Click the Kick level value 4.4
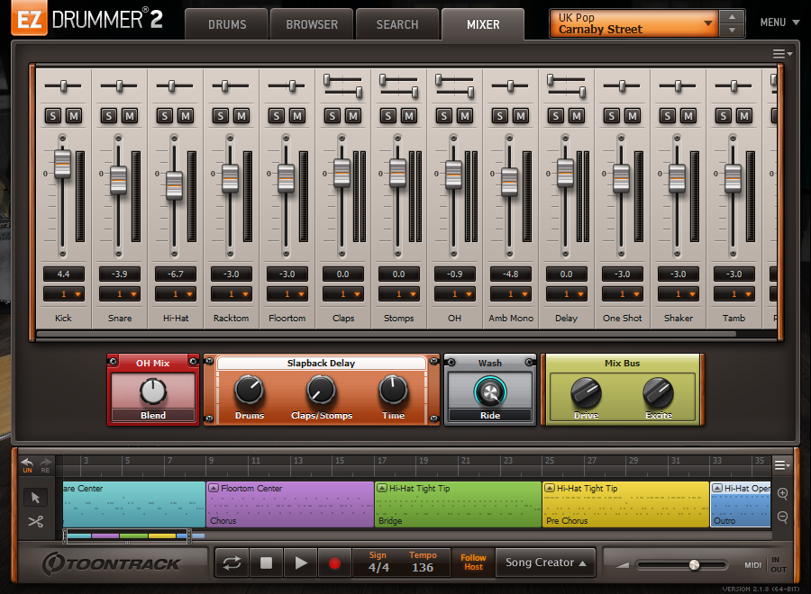Viewport: 811px width, 594px height. point(64,274)
